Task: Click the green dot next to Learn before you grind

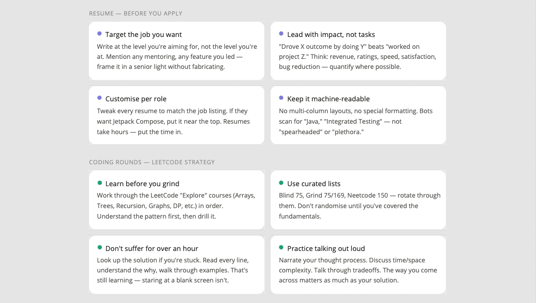Action: pos(99,183)
